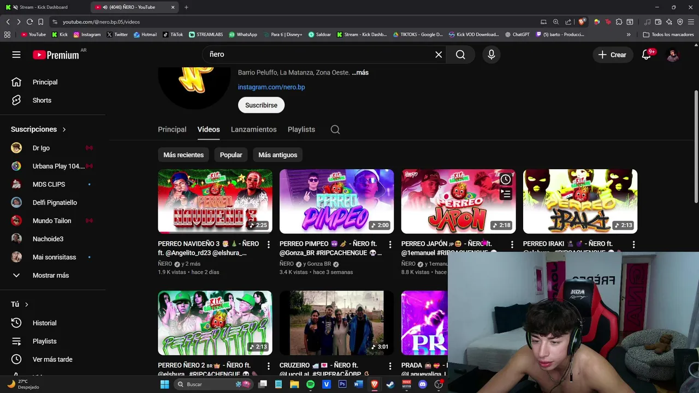Select the Videos channel tab
The height and width of the screenshot is (393, 699).
coord(209,129)
